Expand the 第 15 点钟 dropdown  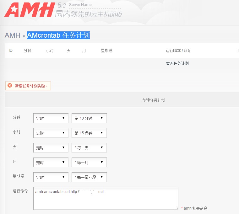[x=89, y=133]
